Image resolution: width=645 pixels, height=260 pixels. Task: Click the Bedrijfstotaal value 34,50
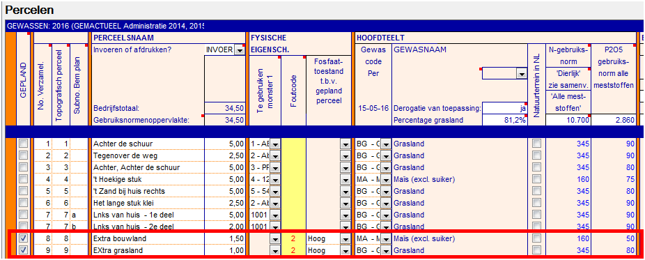pyautogui.click(x=224, y=109)
